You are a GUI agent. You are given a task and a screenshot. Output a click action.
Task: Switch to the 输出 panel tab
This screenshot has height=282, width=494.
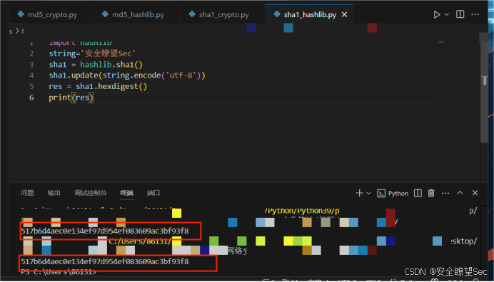coord(54,193)
